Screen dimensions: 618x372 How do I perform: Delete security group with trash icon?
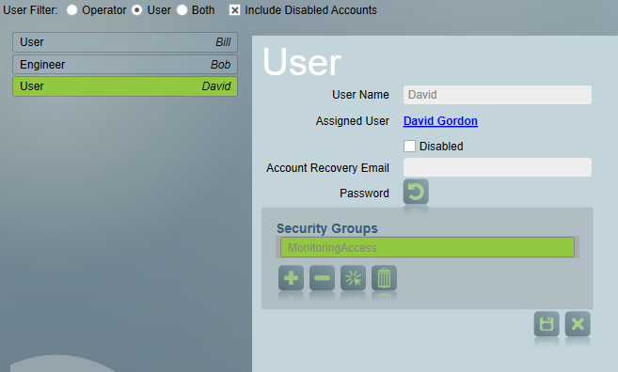tap(385, 278)
